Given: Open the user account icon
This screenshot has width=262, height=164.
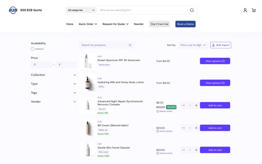Looking at the screenshot, I should (245, 10).
